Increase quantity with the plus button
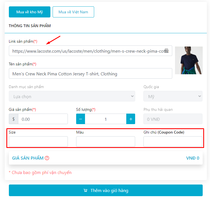211x210 pixels. (x=131, y=119)
